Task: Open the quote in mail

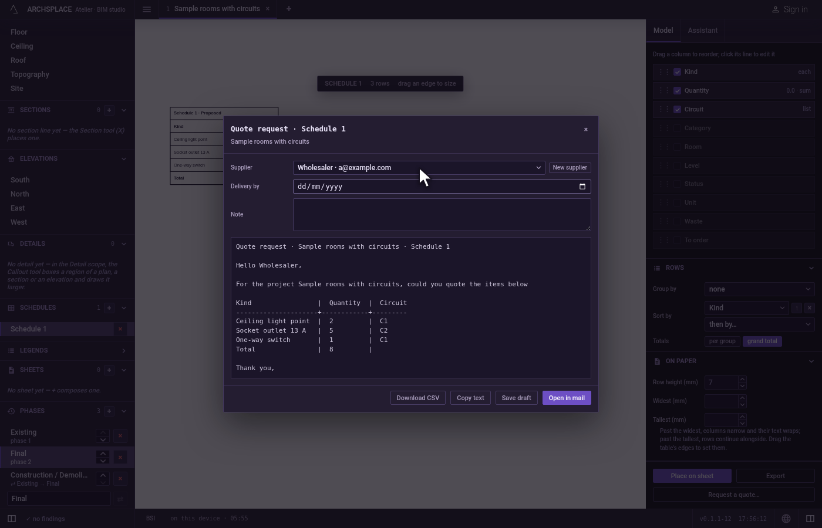Action: [567, 398]
